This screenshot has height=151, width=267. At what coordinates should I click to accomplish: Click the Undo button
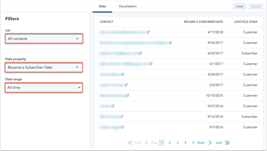[x=239, y=7]
